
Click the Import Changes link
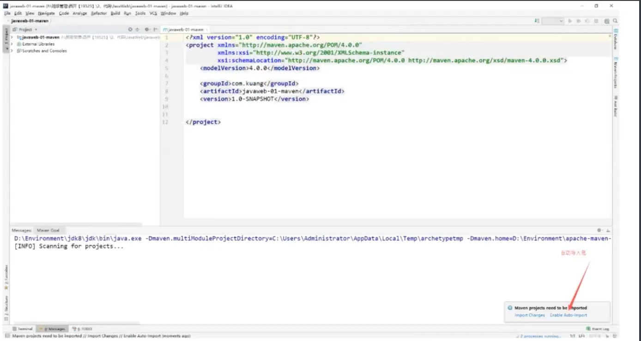530,315
